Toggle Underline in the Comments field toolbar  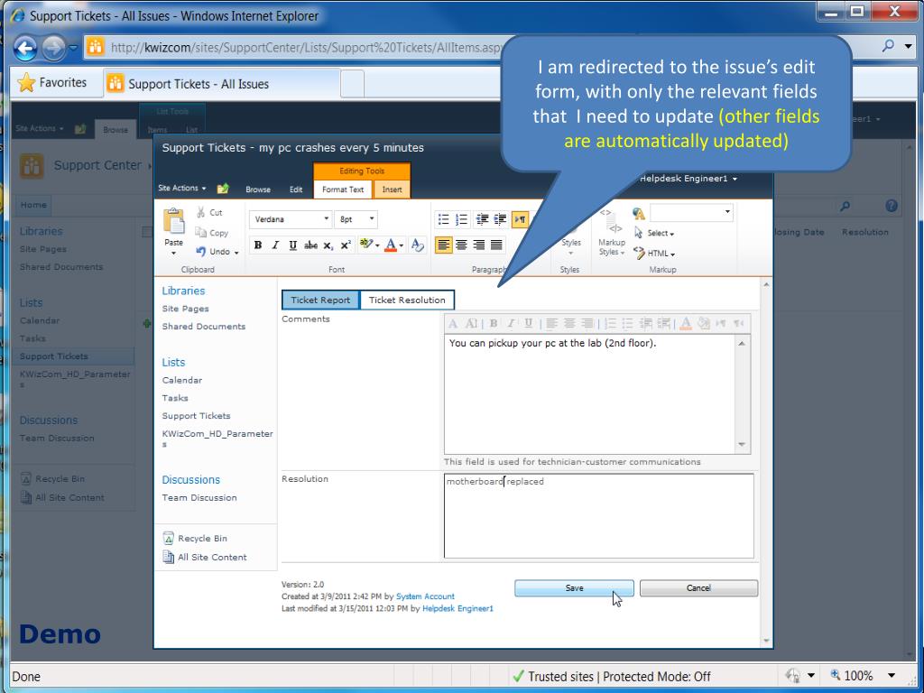click(529, 324)
